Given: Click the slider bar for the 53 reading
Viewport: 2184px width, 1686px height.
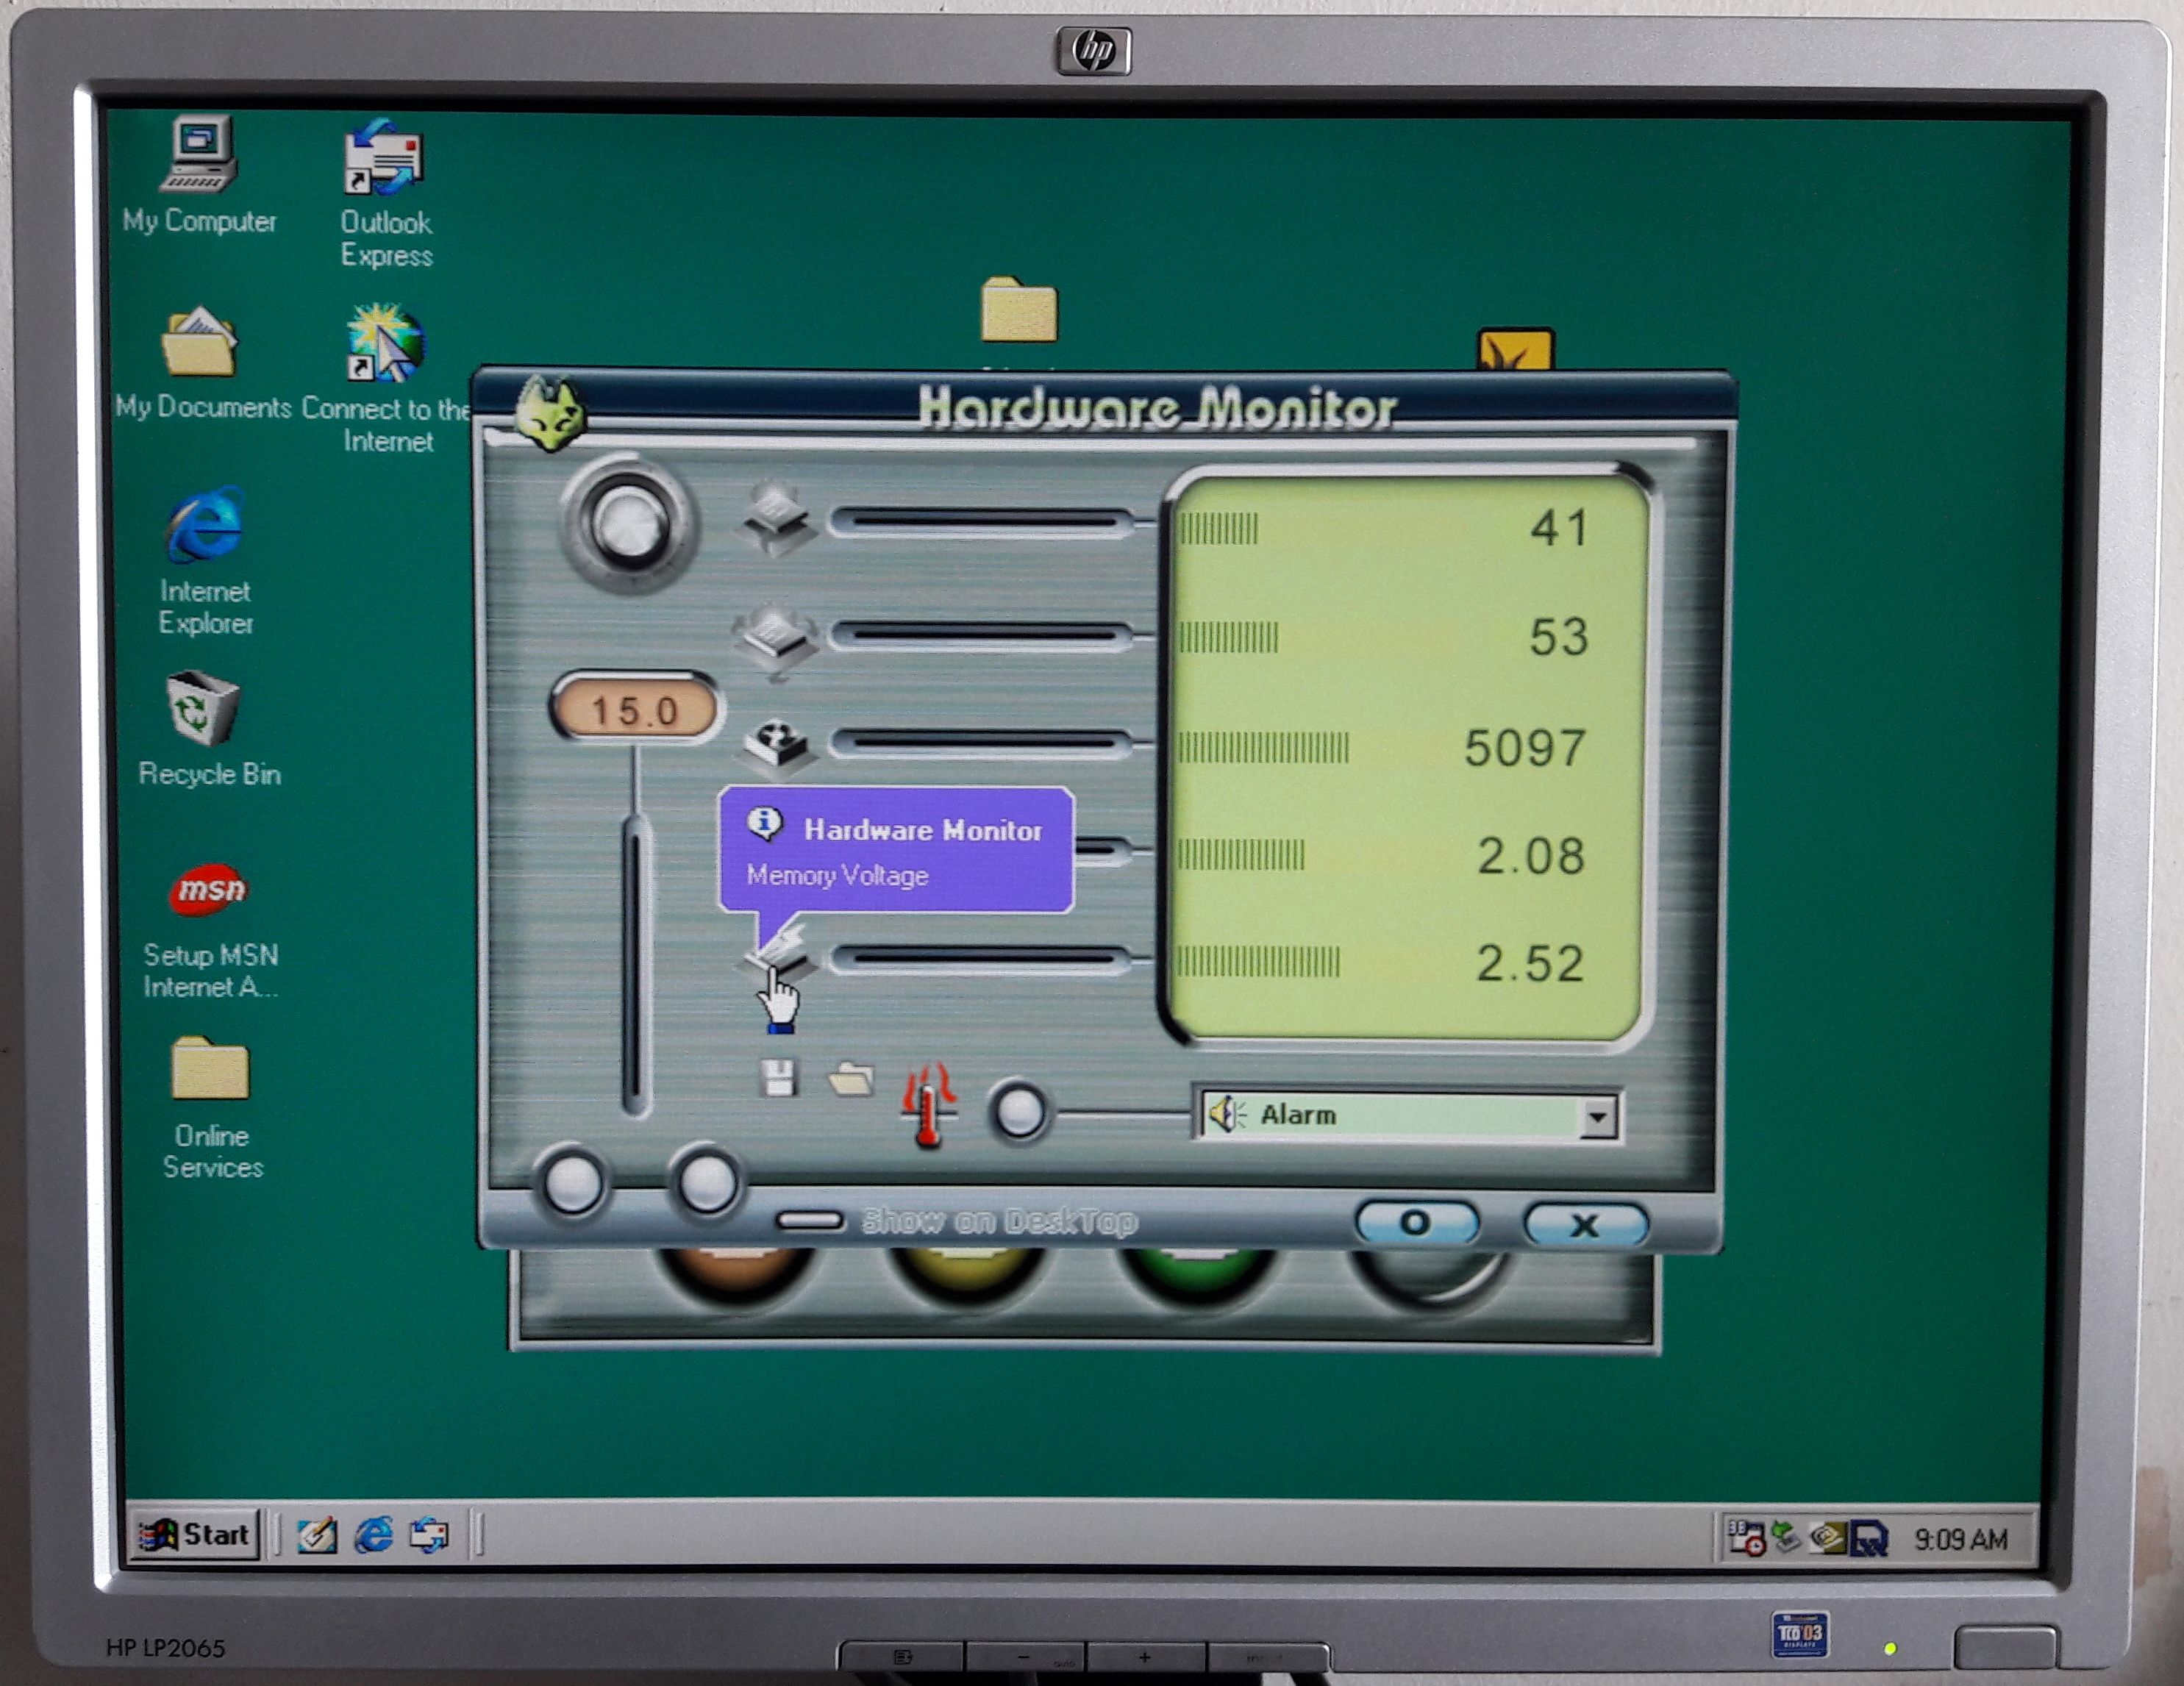Looking at the screenshot, I should click(x=980, y=635).
